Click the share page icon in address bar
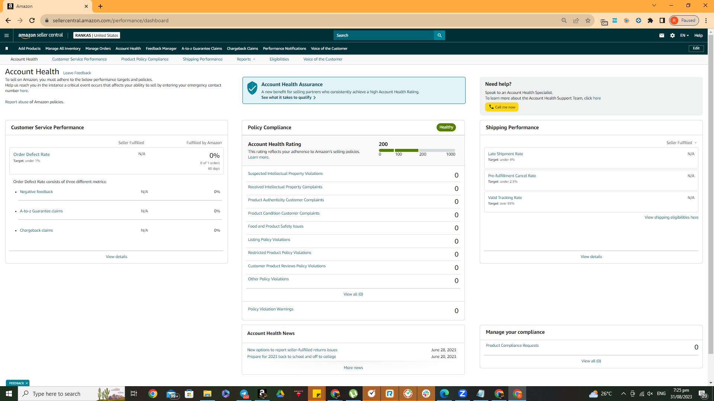 click(x=576, y=20)
